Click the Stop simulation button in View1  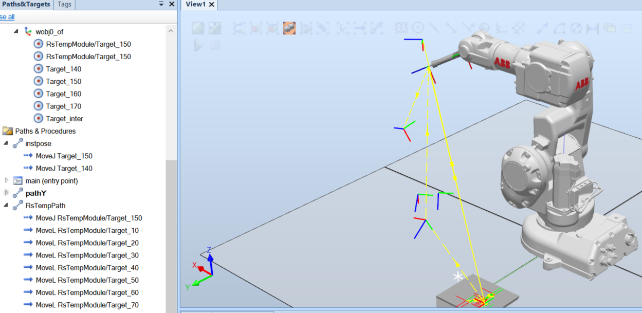[214, 45]
